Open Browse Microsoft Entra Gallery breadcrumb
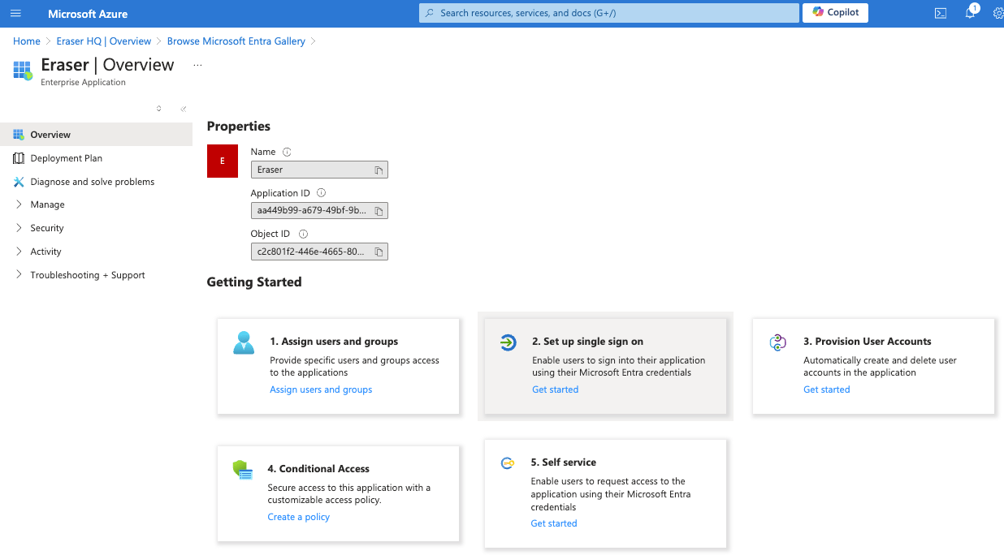Image resolution: width=1004 pixels, height=555 pixels. point(236,41)
